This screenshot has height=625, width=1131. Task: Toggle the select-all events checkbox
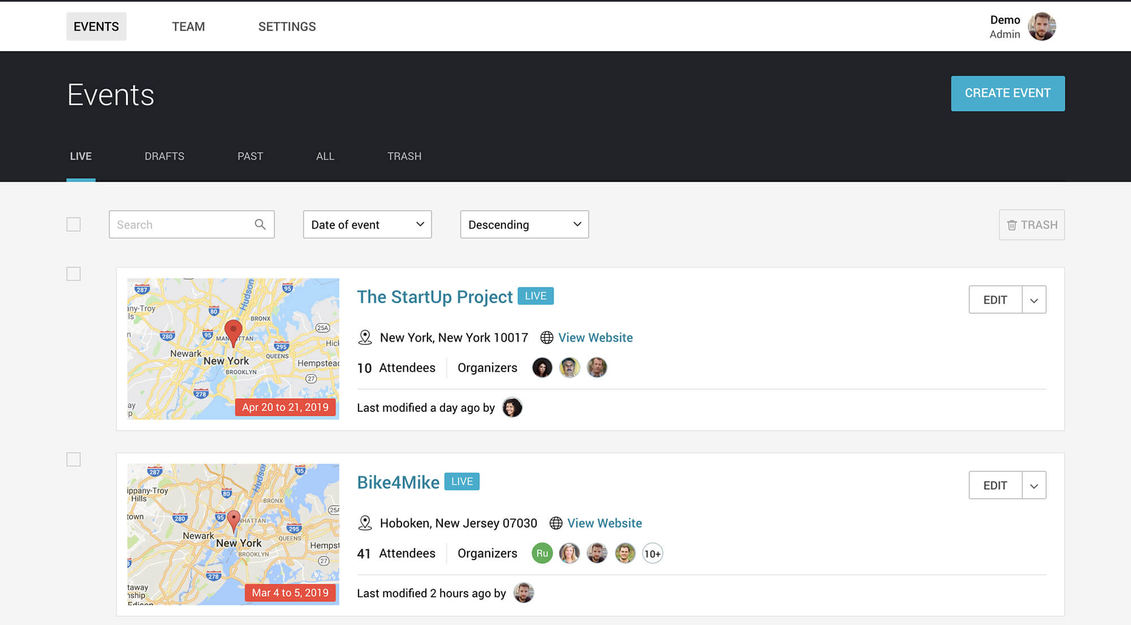[x=74, y=225]
